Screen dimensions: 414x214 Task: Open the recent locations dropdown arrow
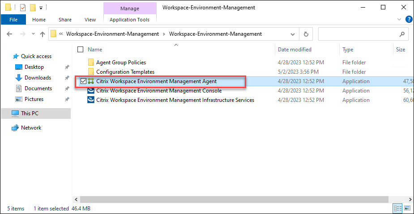(33, 34)
